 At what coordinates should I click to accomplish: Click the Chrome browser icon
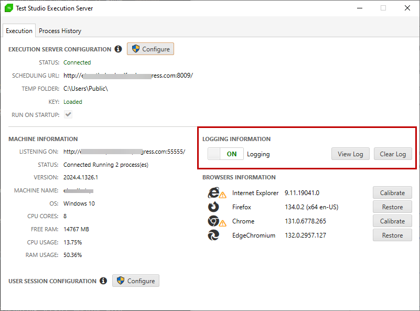coord(213,221)
